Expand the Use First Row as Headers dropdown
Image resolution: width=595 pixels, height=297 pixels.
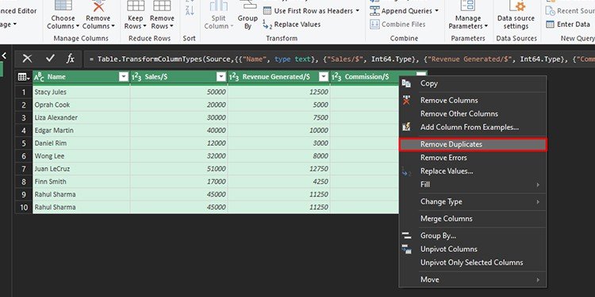click(358, 11)
